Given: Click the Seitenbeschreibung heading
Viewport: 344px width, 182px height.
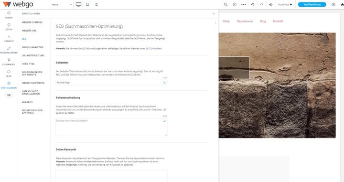Looking at the screenshot, I should coord(68,97).
